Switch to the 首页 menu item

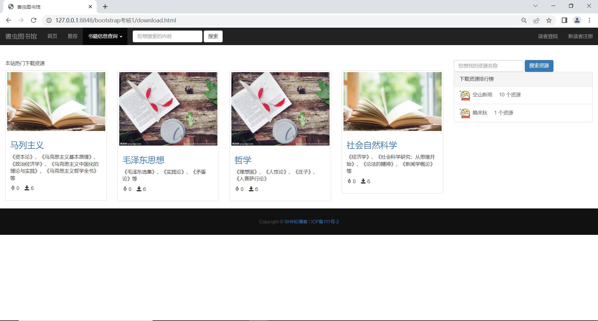52,36
